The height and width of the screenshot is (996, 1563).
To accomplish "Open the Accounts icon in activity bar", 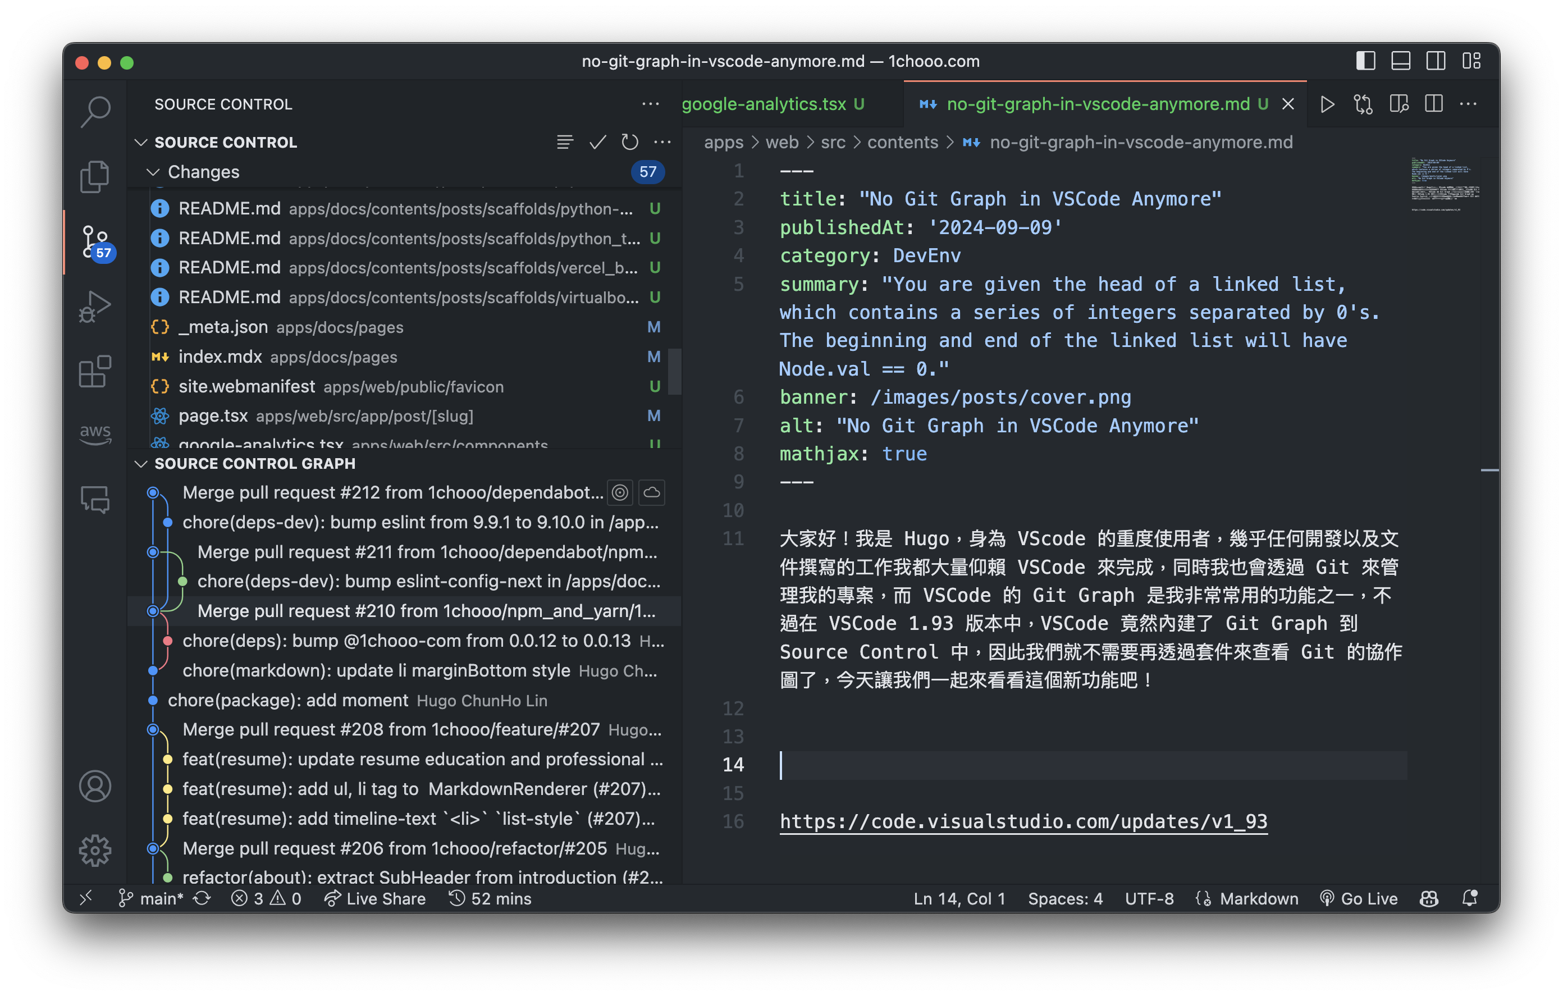I will (x=95, y=785).
